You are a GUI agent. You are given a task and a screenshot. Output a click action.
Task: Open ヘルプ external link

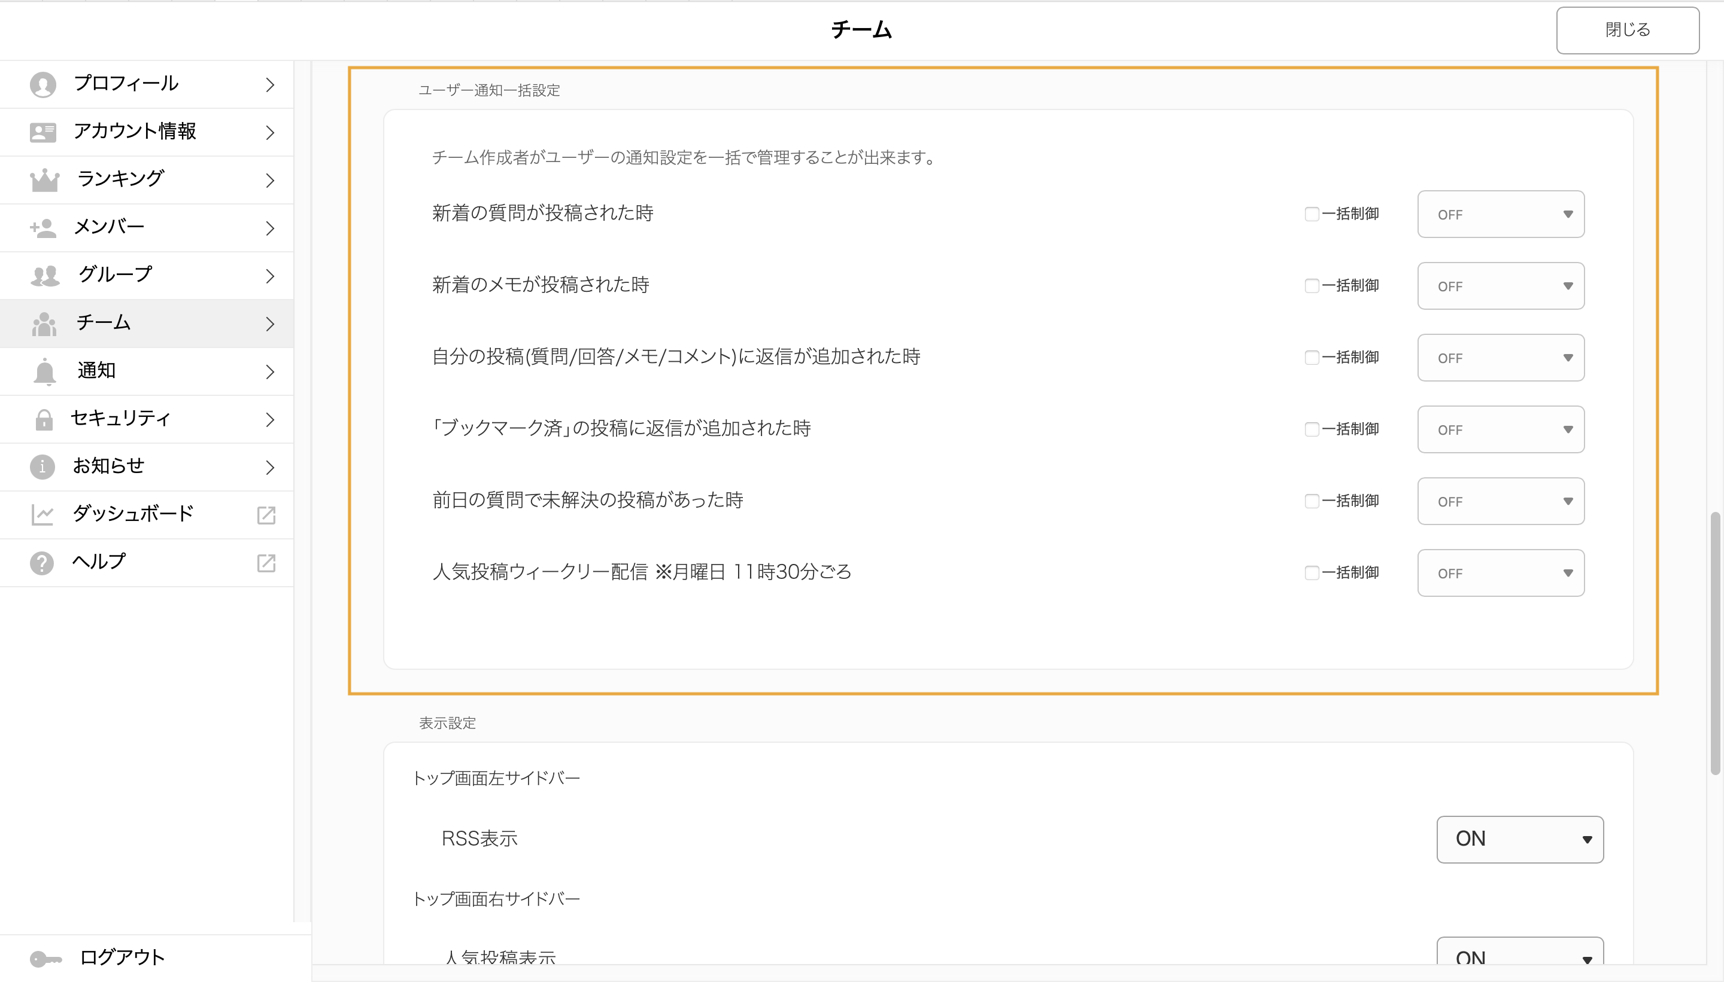[147, 563]
